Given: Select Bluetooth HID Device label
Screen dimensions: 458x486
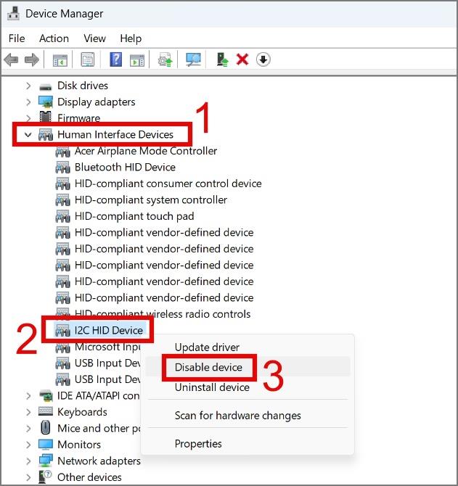Looking at the screenshot, I should [x=125, y=168].
